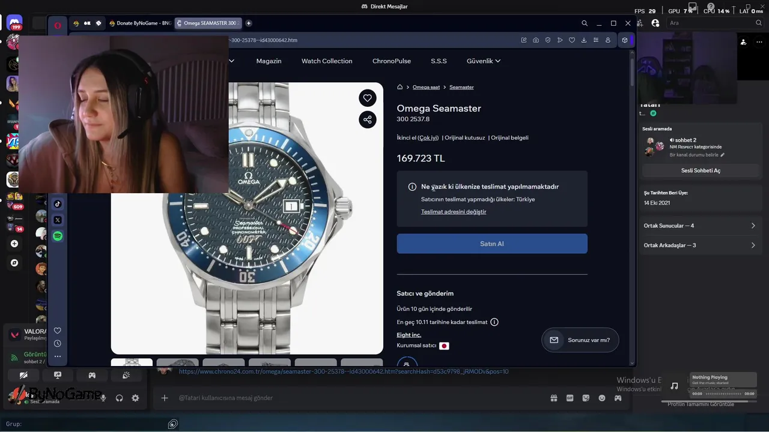This screenshot has width=769, height=432.
Task: Open TikTok from the Opera sidebar
Action: (x=58, y=204)
